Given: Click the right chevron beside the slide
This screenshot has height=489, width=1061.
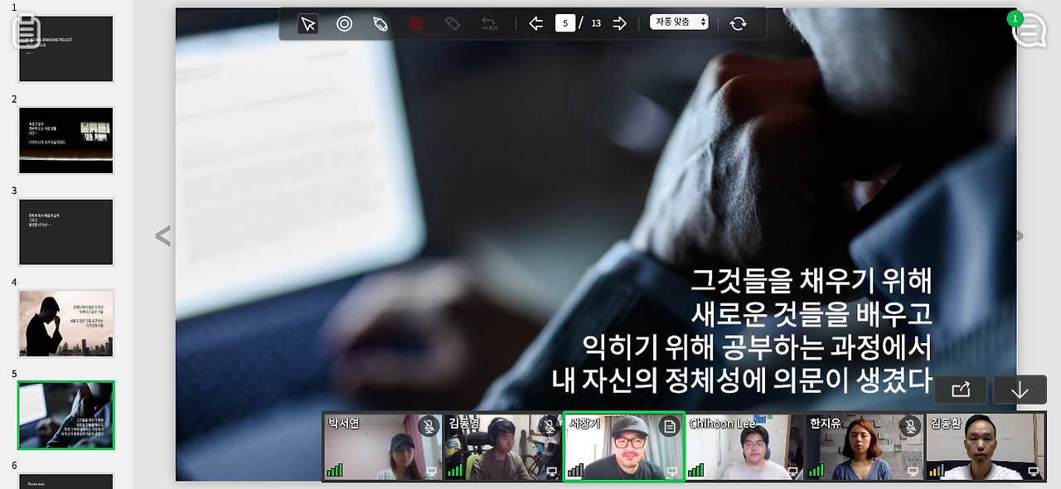Looking at the screenshot, I should pos(1020,235).
